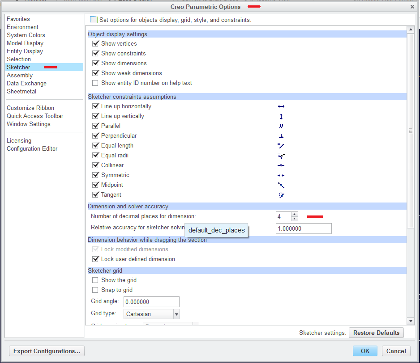Toggle Perpendicular assumption checkbox
The image size is (420, 363).
click(95, 135)
